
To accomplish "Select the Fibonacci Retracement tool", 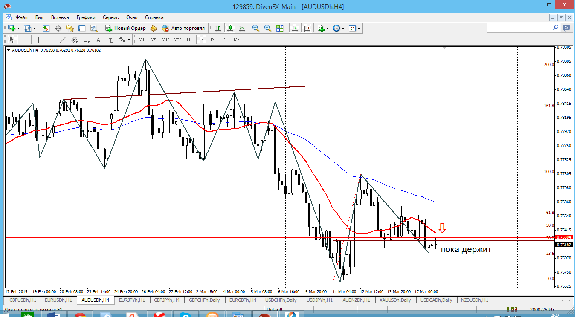I will point(87,40).
